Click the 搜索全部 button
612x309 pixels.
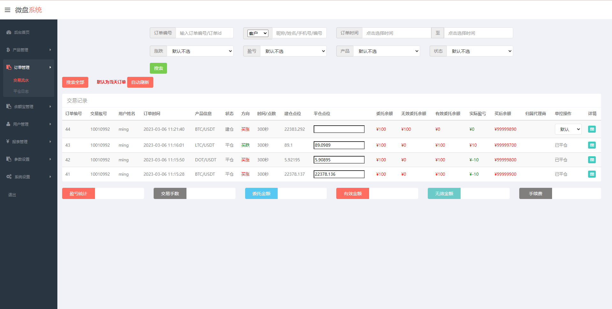[x=75, y=82]
